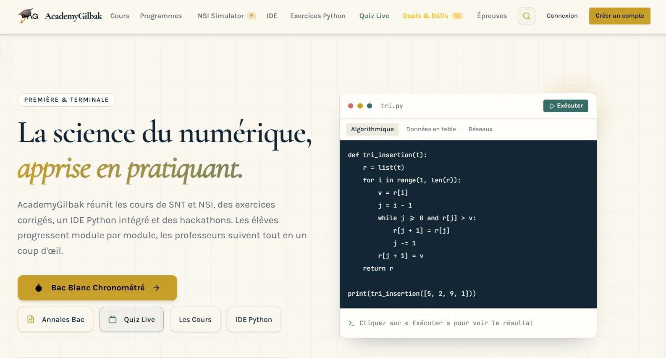Click the line "for i in range(1, len(r)):"
Viewport: 666px width, 358px height.
(x=412, y=180)
